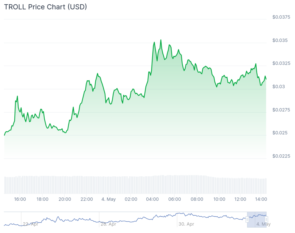Click the highlighted navigator selection window
Image resolution: width=295 pixels, height=233 pixels.
tap(257, 219)
